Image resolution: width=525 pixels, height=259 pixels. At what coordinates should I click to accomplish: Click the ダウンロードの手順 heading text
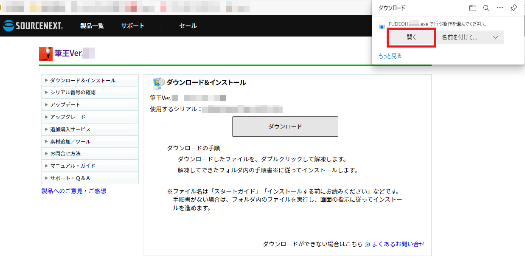194,148
